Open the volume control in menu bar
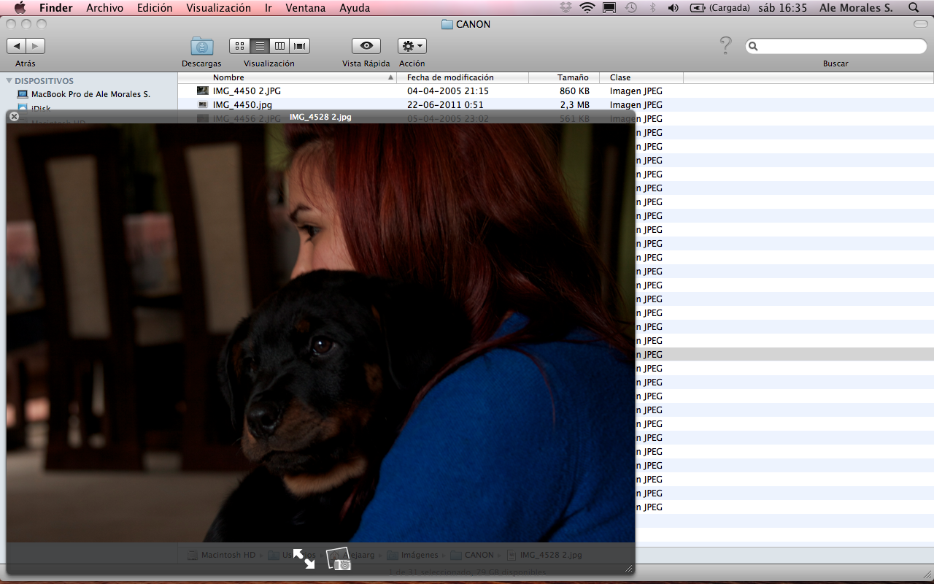Viewport: 934px width, 584px height. click(673, 8)
